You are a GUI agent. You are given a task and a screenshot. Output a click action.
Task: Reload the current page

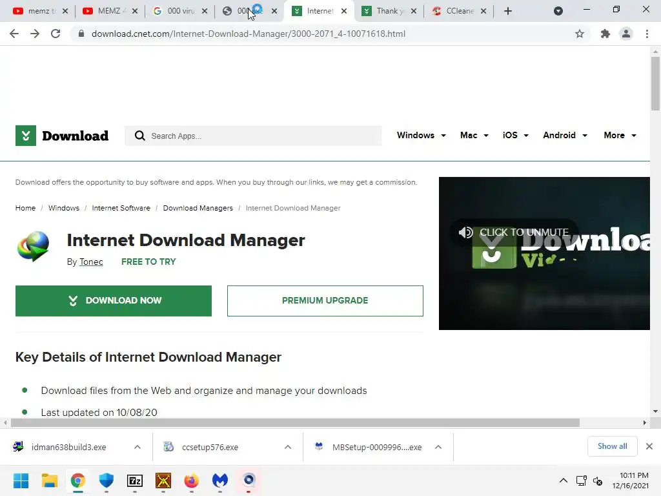coord(56,34)
